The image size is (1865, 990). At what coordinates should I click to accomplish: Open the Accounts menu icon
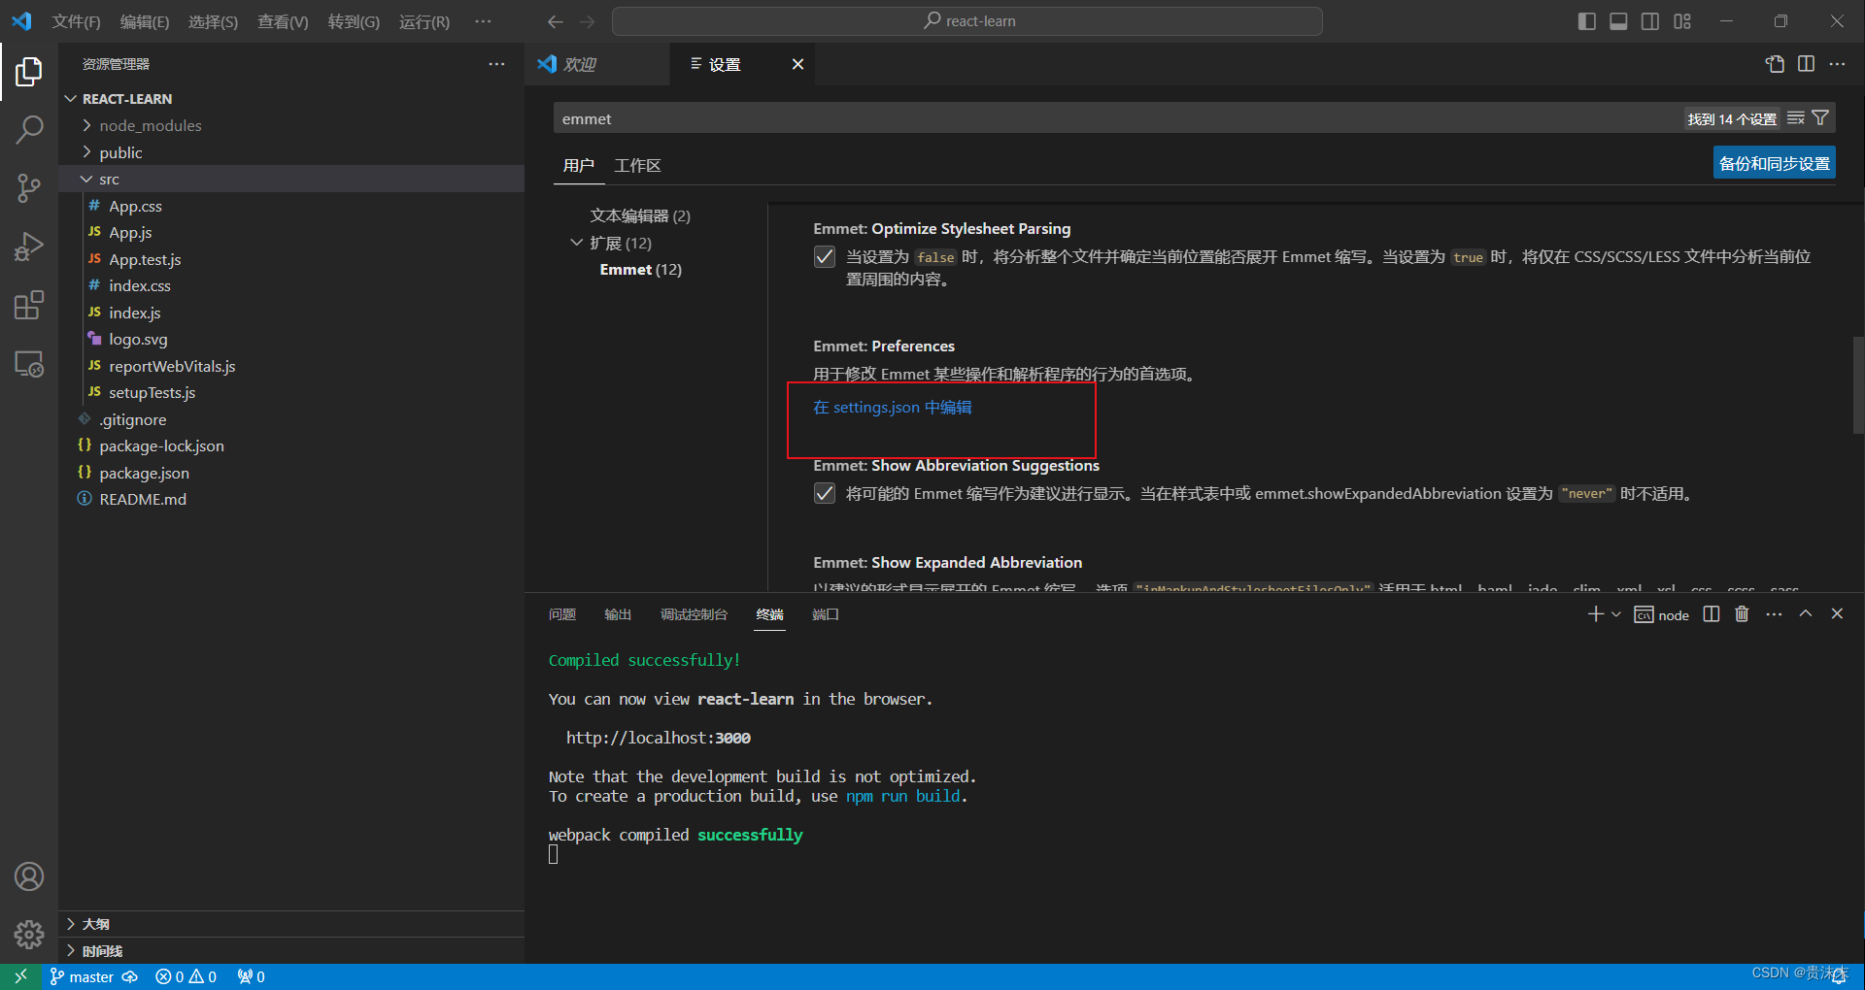pyautogui.click(x=29, y=876)
